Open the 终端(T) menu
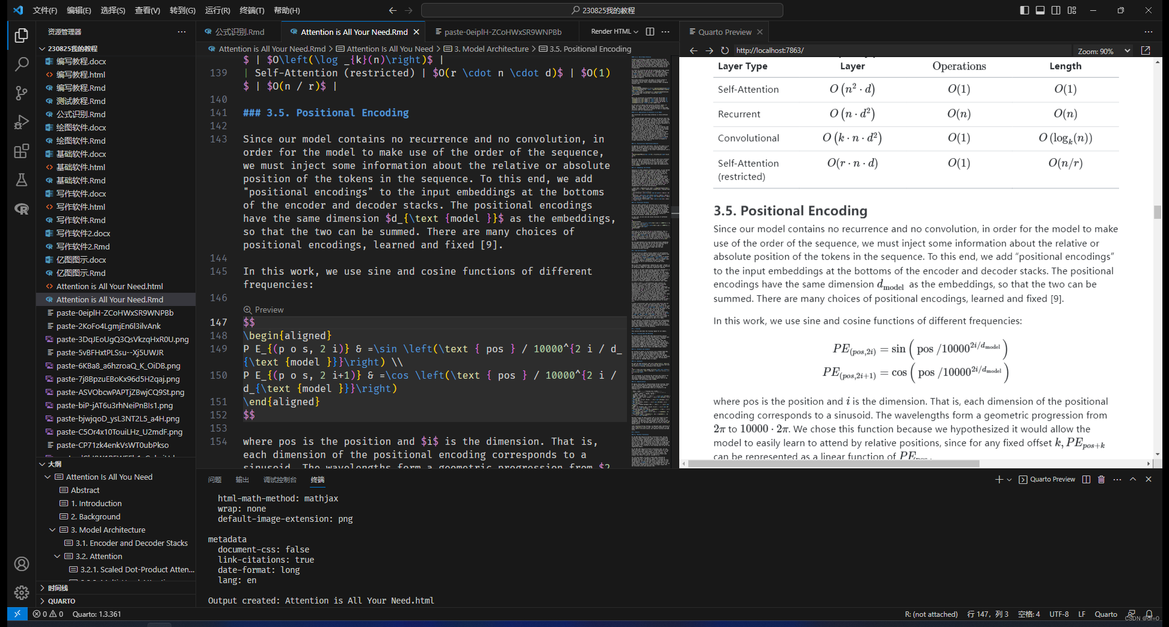The image size is (1169, 627). pos(251,10)
